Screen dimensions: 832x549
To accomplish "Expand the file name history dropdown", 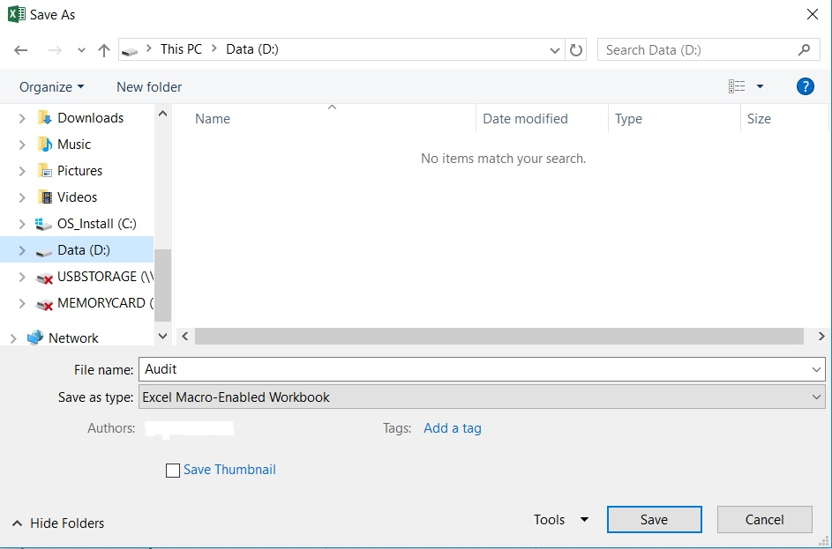I will (818, 368).
